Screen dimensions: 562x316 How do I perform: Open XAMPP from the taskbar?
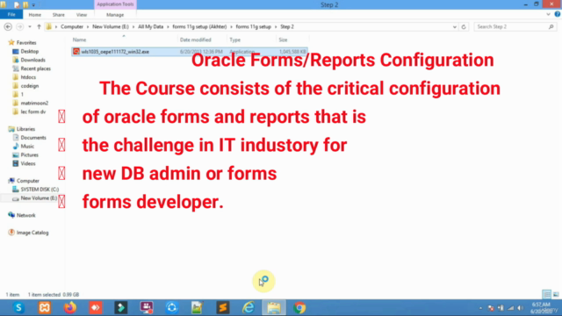[x=45, y=307]
